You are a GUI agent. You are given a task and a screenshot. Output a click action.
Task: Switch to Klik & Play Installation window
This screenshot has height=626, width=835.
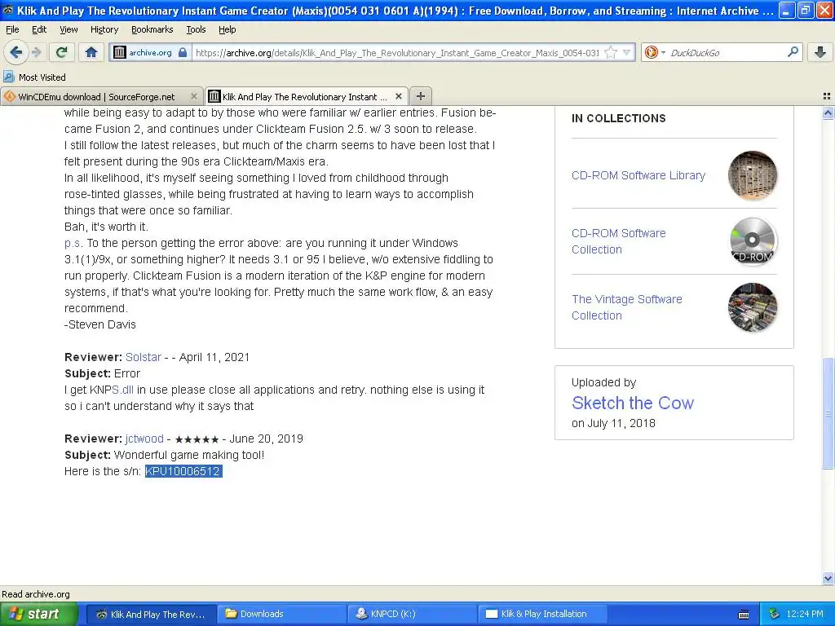pos(542,614)
